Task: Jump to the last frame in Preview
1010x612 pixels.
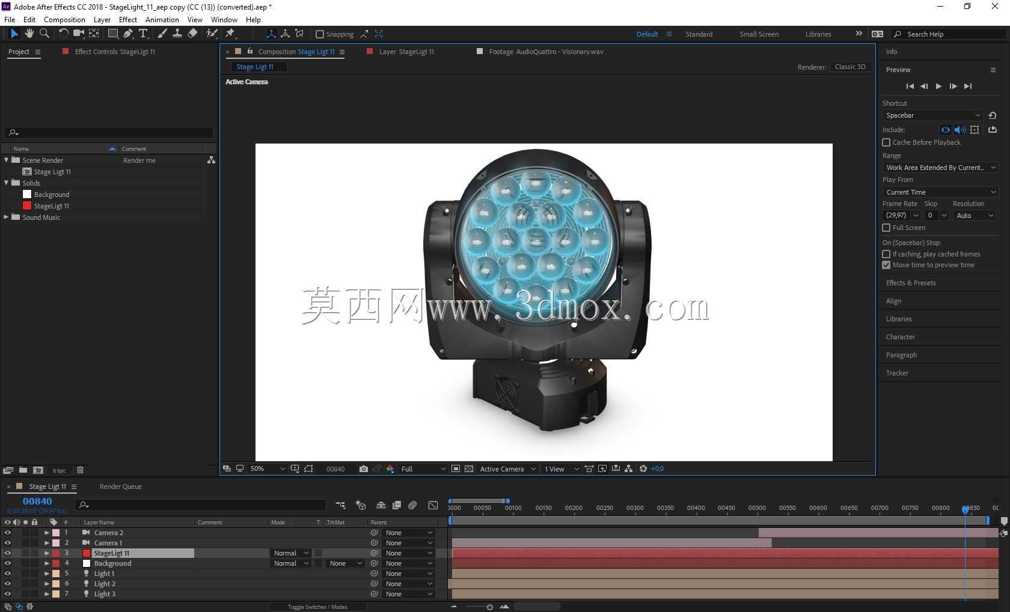Action: coord(967,86)
